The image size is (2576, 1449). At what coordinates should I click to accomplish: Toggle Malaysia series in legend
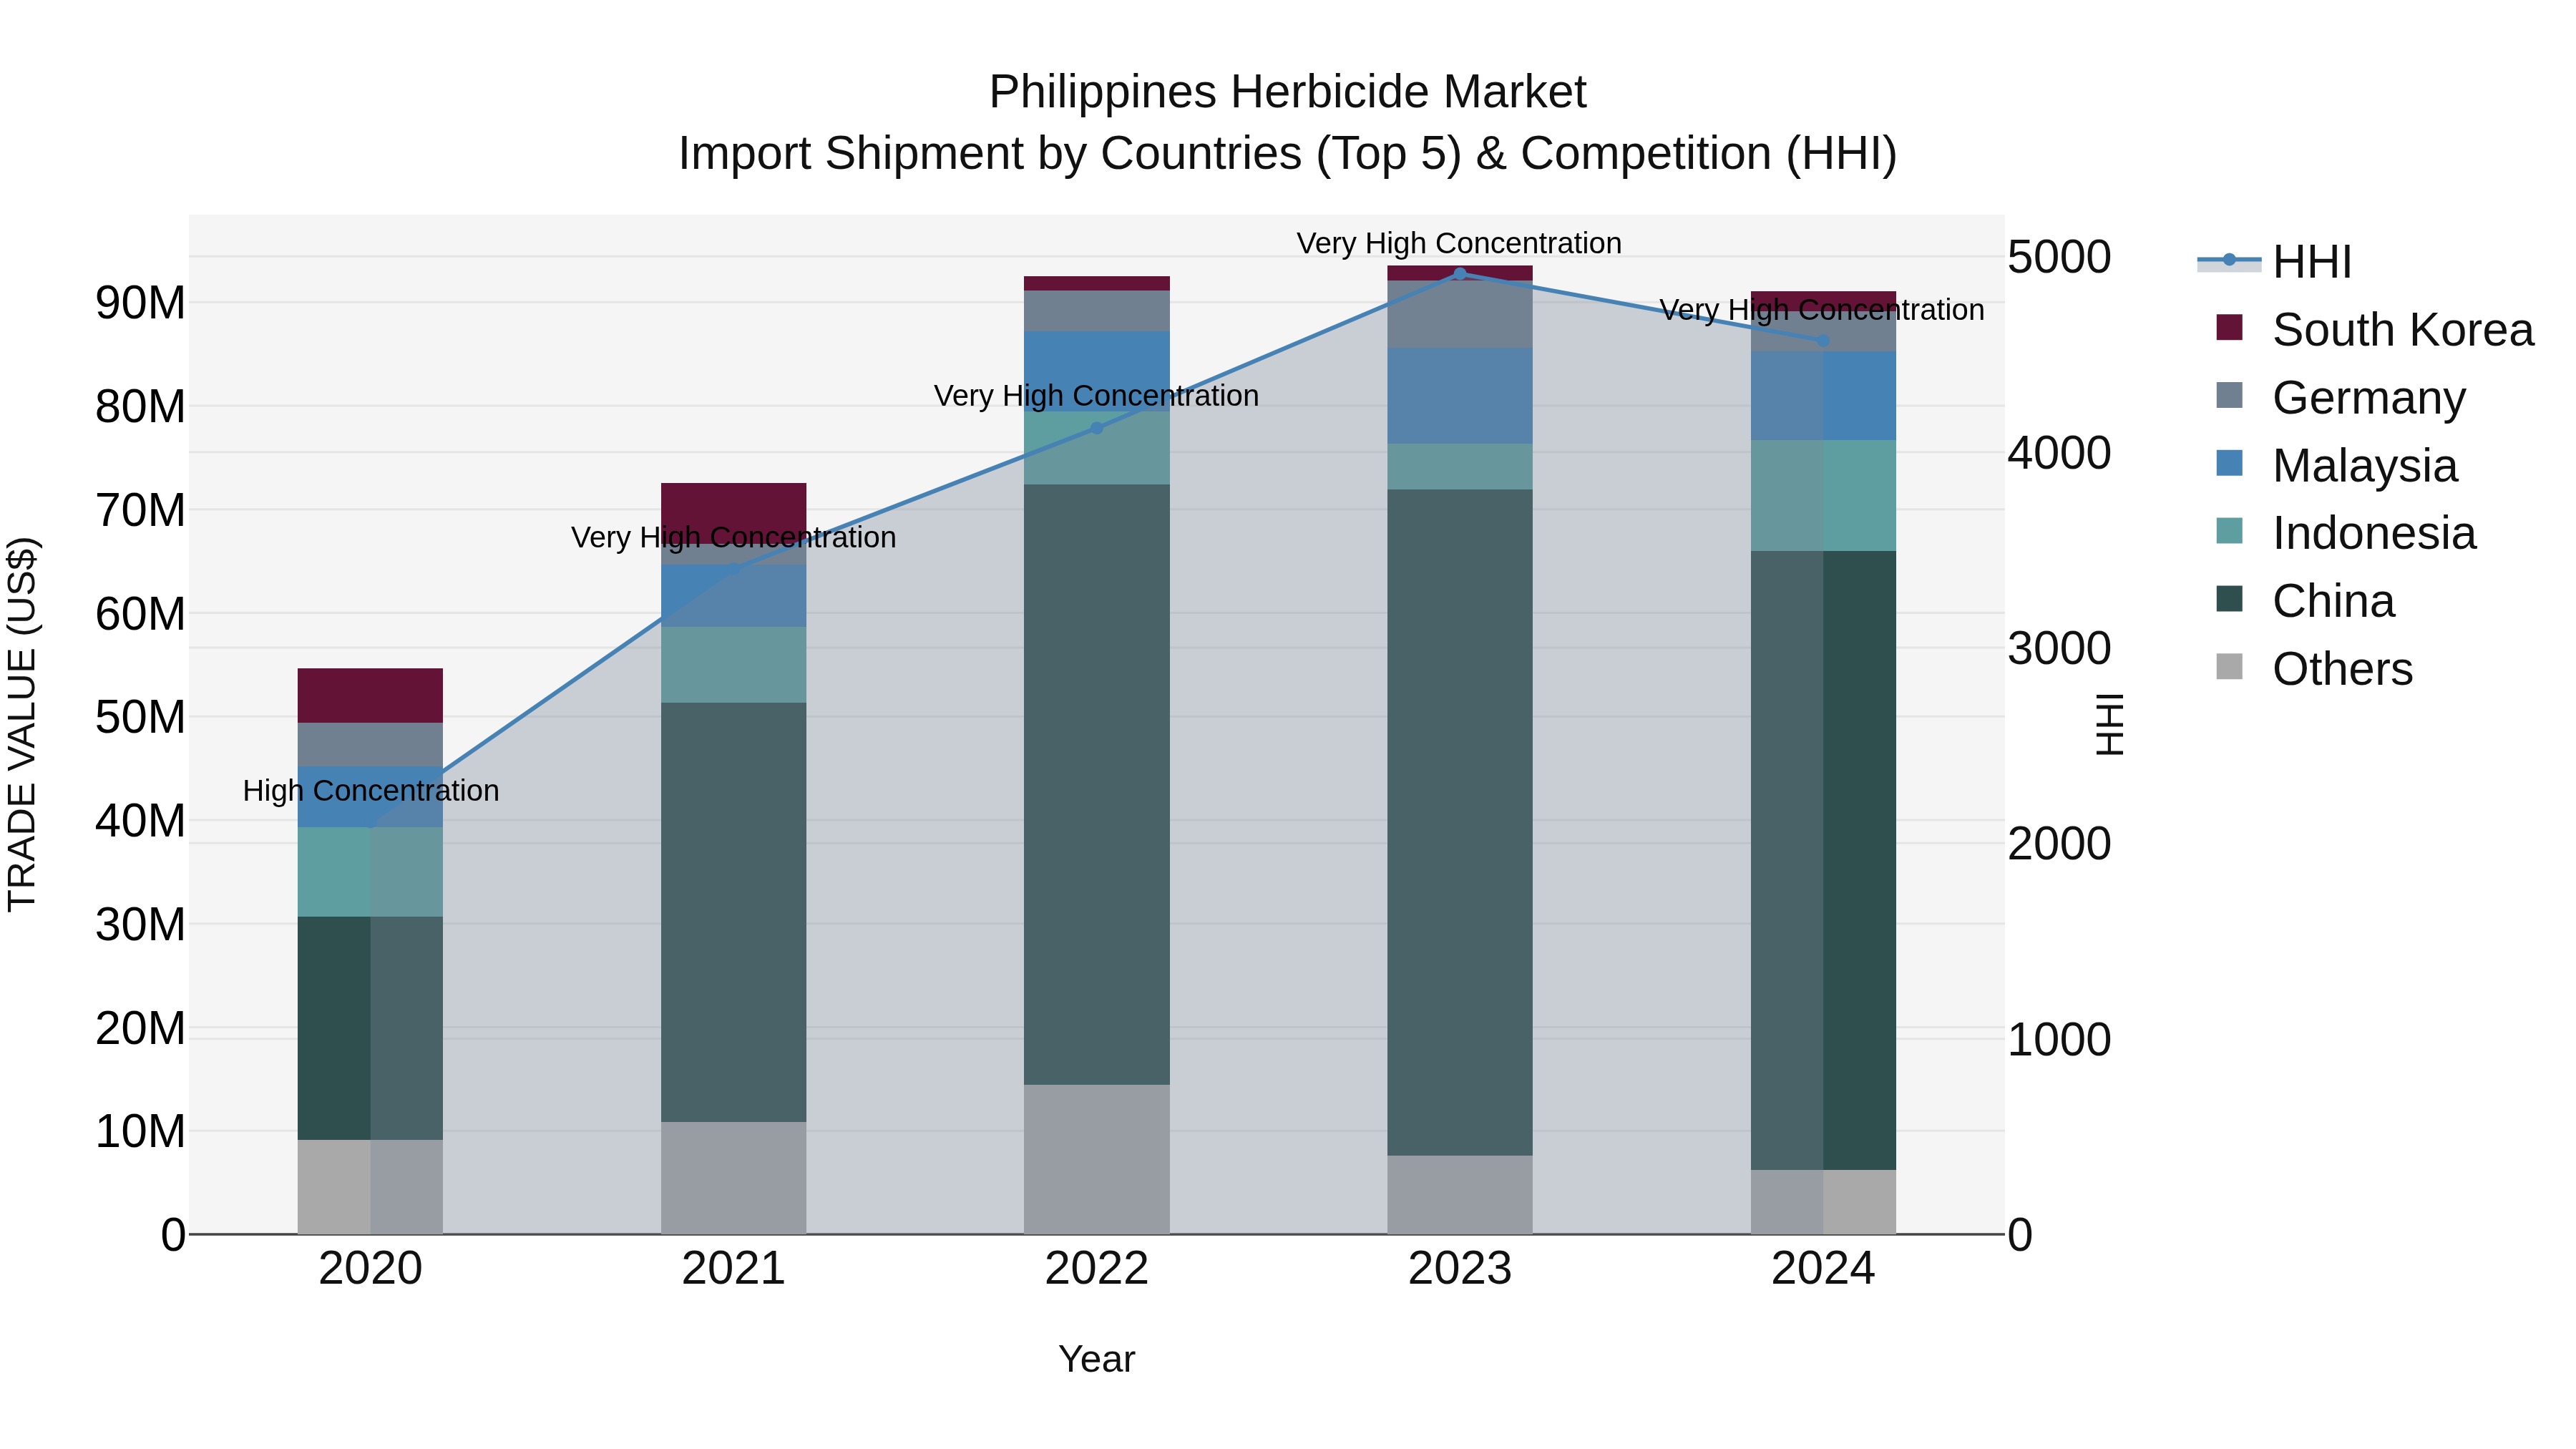(2336, 466)
